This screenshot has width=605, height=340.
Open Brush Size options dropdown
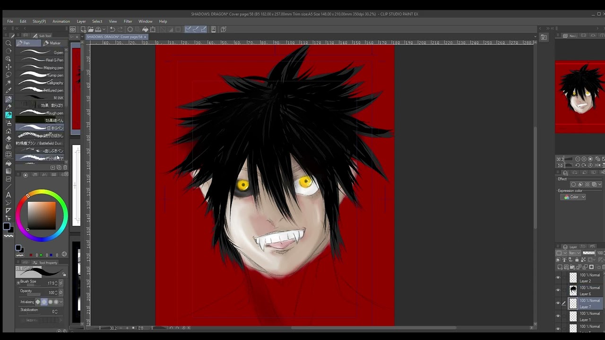tap(60, 283)
